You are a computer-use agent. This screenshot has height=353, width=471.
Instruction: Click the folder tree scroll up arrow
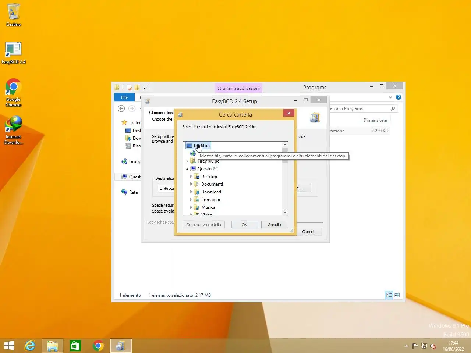coord(285,145)
